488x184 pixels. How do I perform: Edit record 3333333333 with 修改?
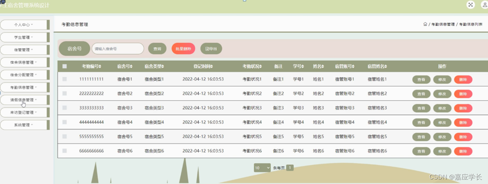[442, 108]
